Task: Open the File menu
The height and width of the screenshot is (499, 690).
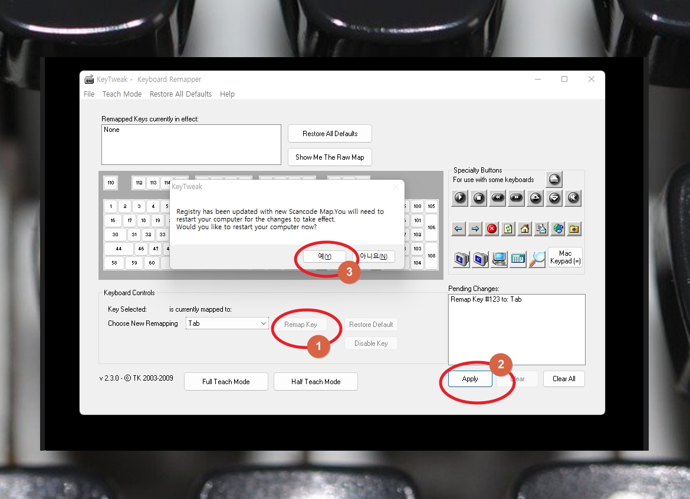Action: coord(89,94)
